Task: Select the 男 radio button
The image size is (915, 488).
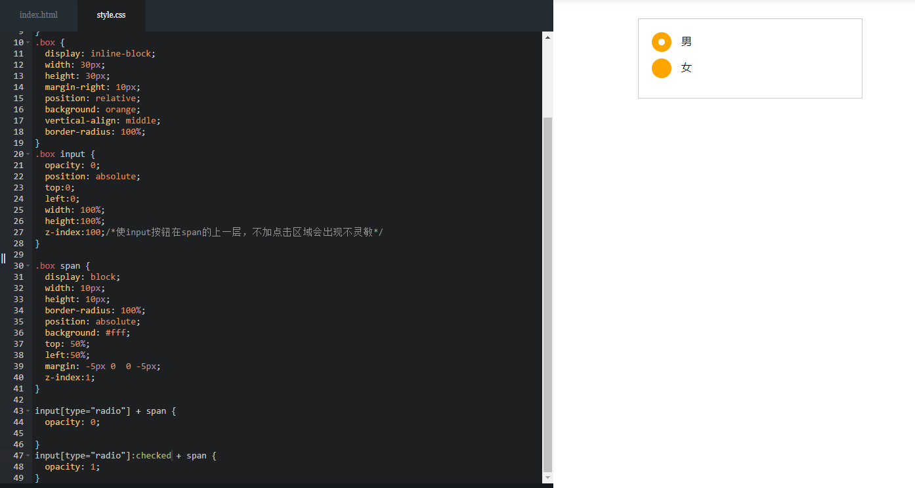Action: click(x=662, y=41)
